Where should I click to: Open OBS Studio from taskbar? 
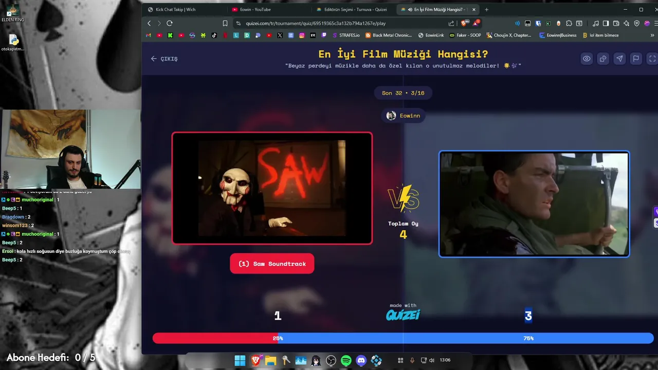tap(331, 360)
